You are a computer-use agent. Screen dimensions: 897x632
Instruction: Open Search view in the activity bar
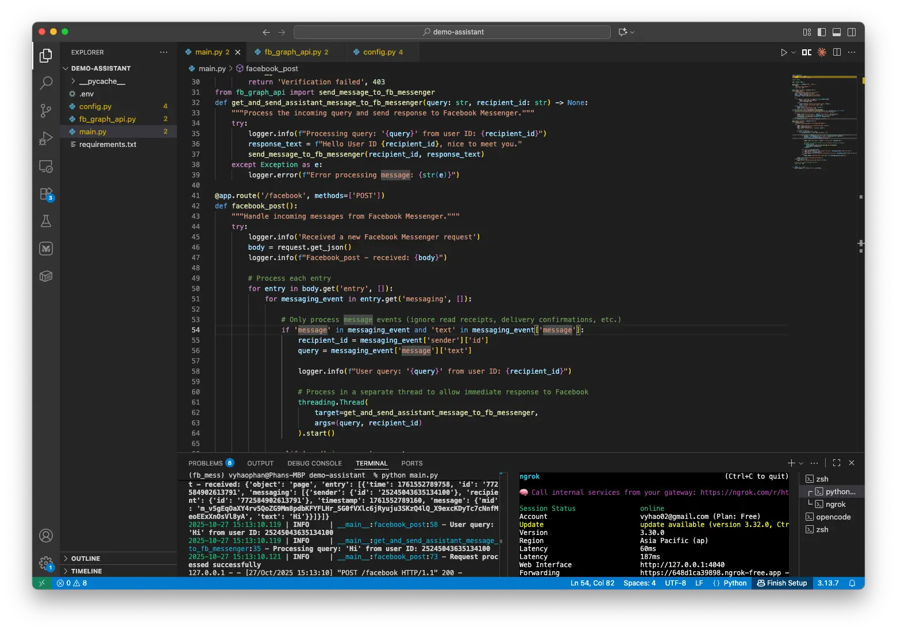46,83
